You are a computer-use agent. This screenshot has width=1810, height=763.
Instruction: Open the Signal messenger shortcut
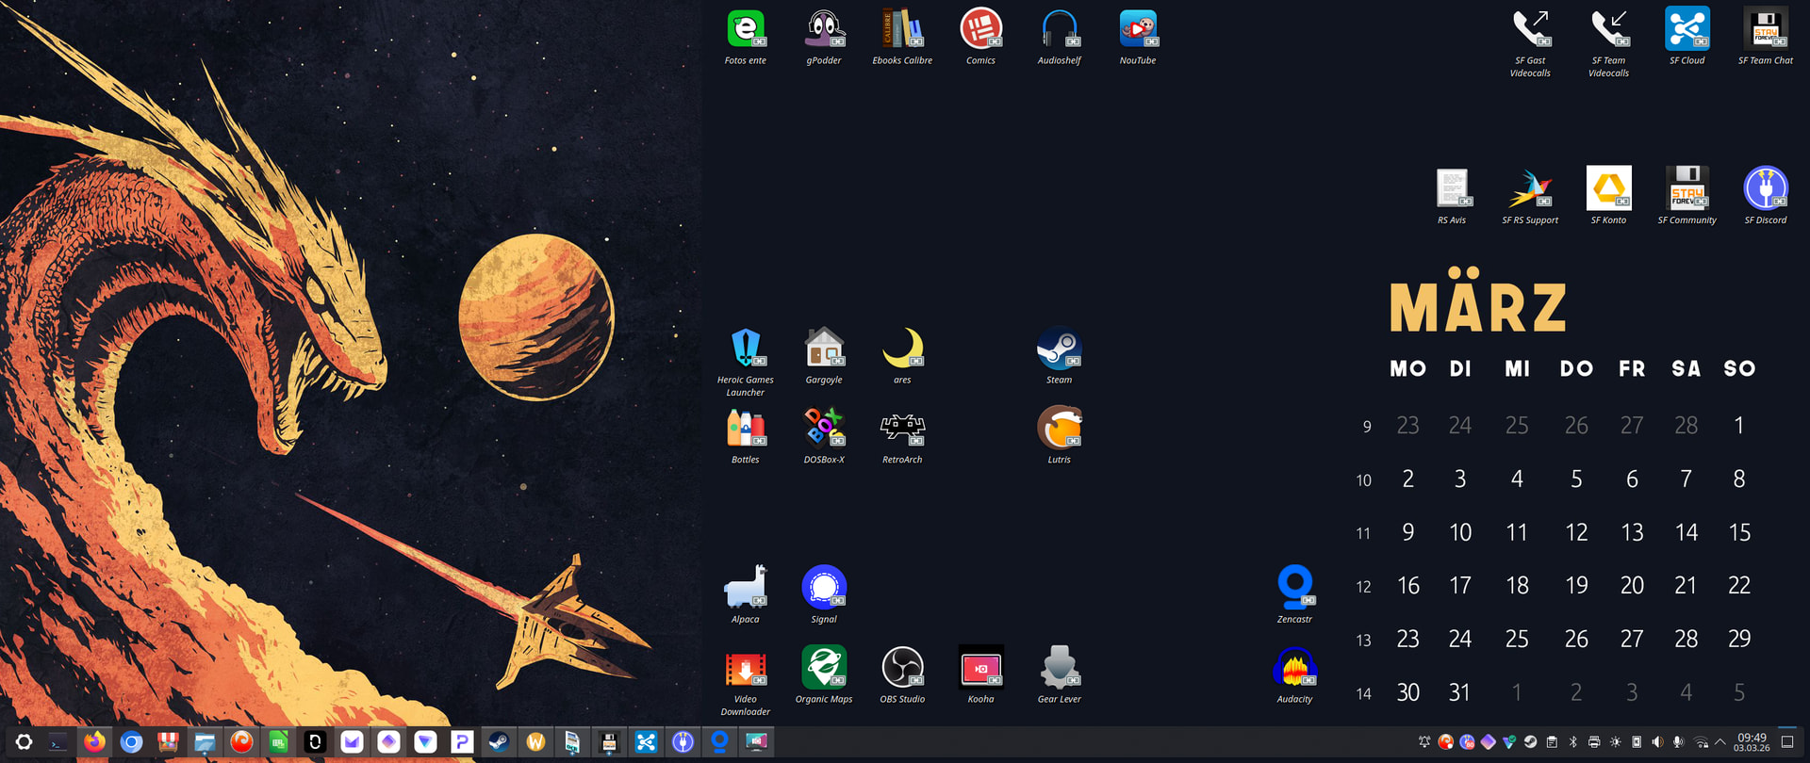coord(824,589)
